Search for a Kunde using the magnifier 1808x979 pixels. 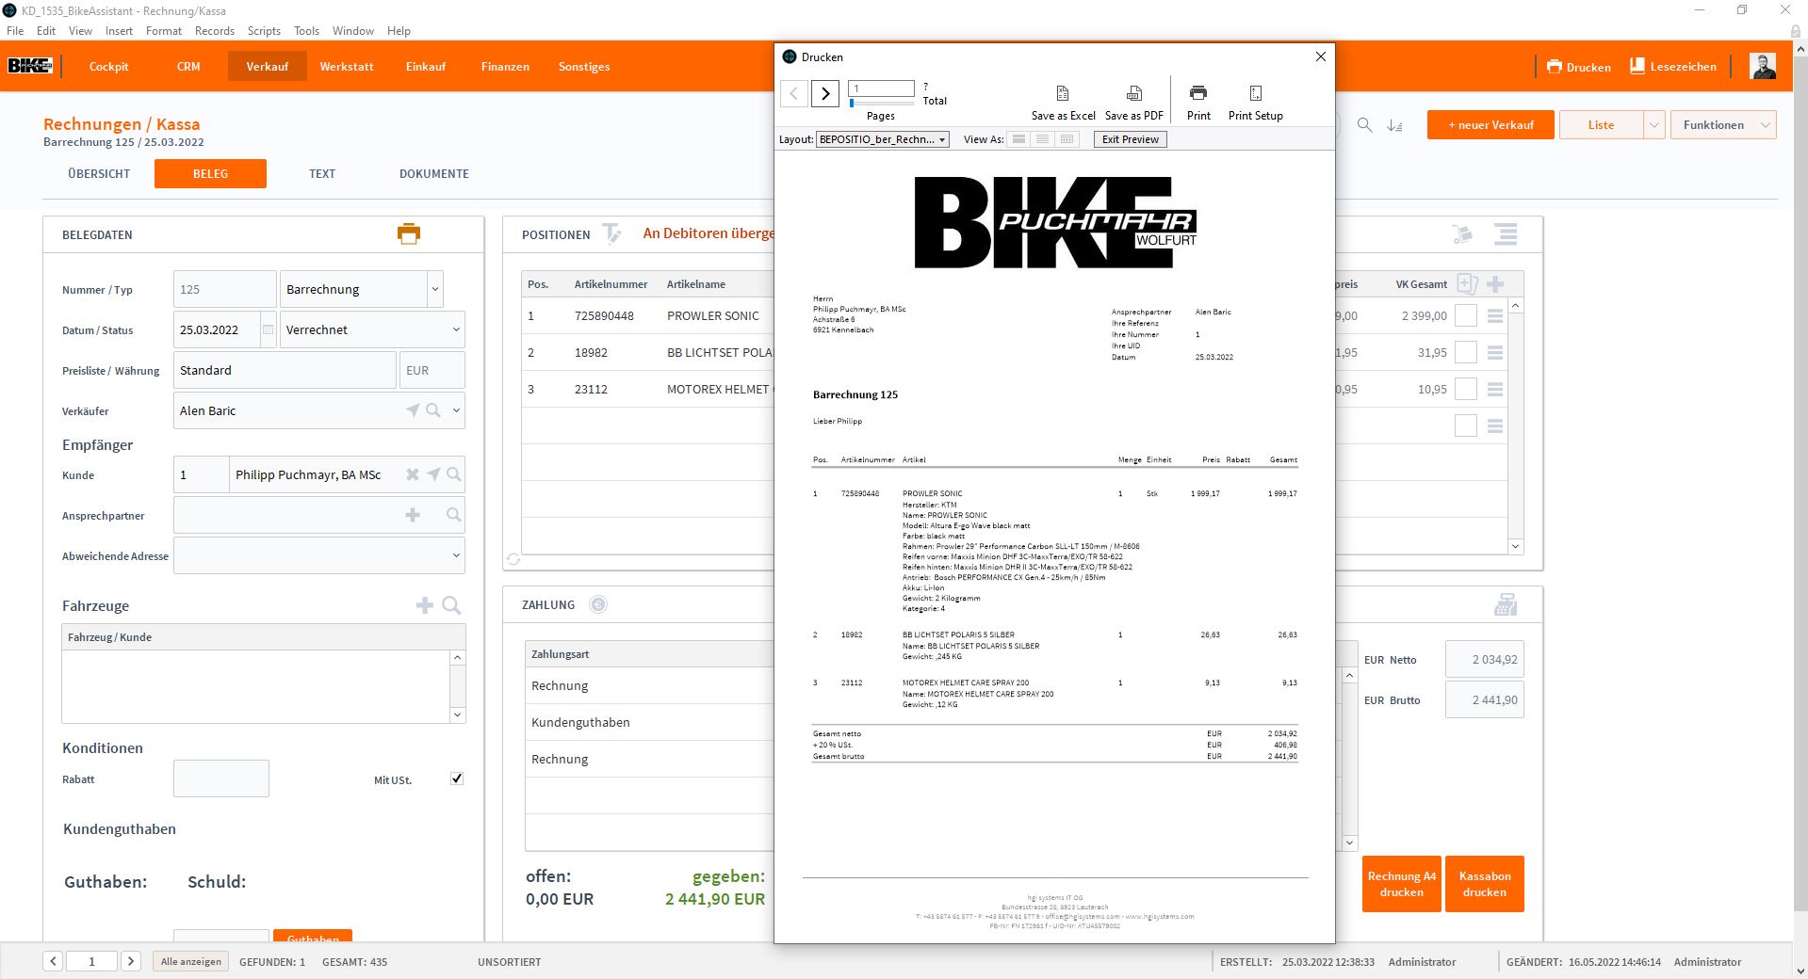(454, 474)
